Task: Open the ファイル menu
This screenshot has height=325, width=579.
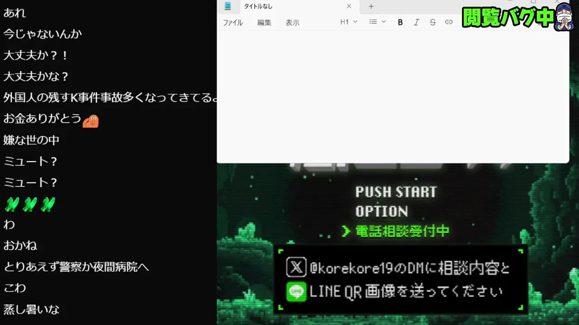Action: click(233, 23)
